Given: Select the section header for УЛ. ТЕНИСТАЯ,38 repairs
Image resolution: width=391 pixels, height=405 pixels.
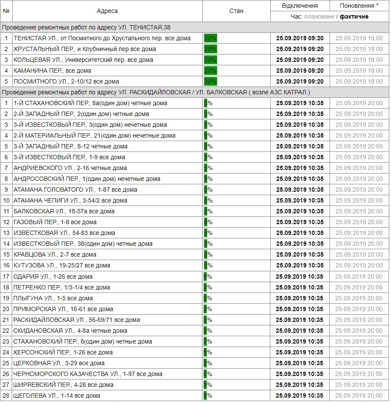Looking at the screenshot, I should 87,27.
